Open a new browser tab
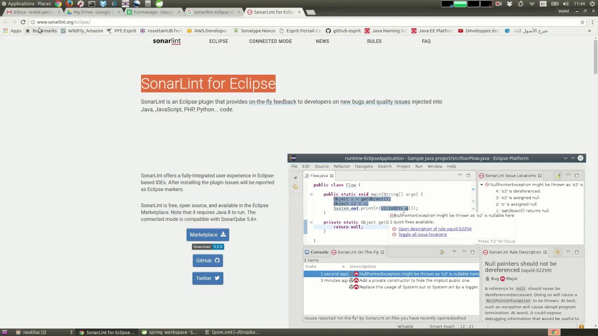Viewport: 598px width, 336px height. pos(311,12)
